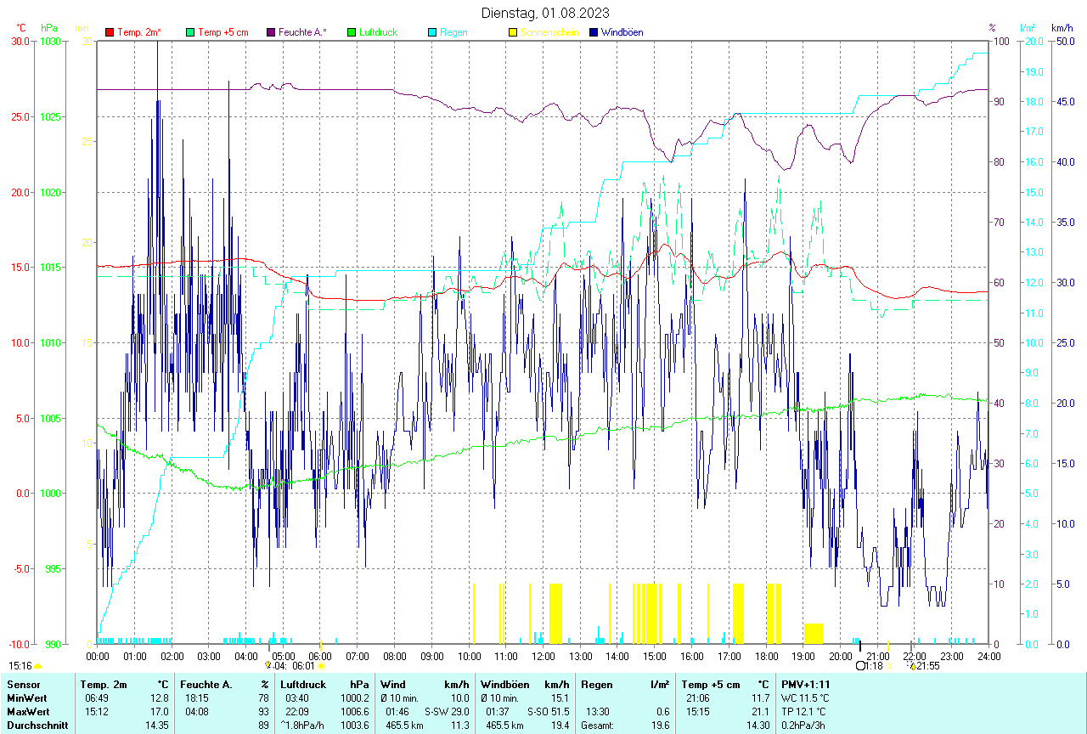Image resolution: width=1087 pixels, height=734 pixels.
Task: Click the humidity minimum time 18:15
Action: point(197,697)
